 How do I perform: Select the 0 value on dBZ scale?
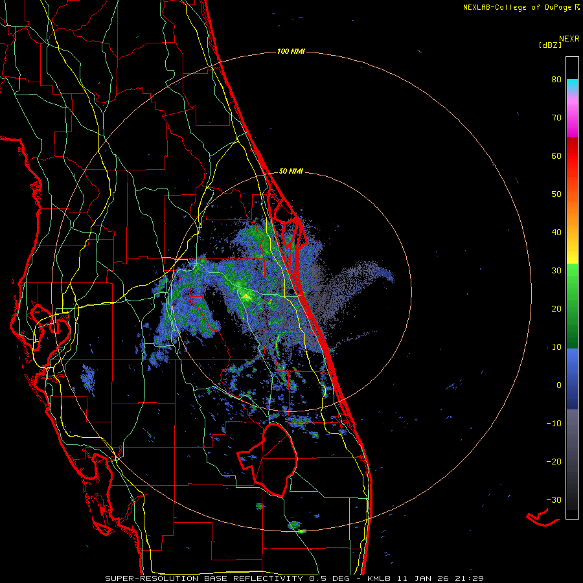point(559,385)
